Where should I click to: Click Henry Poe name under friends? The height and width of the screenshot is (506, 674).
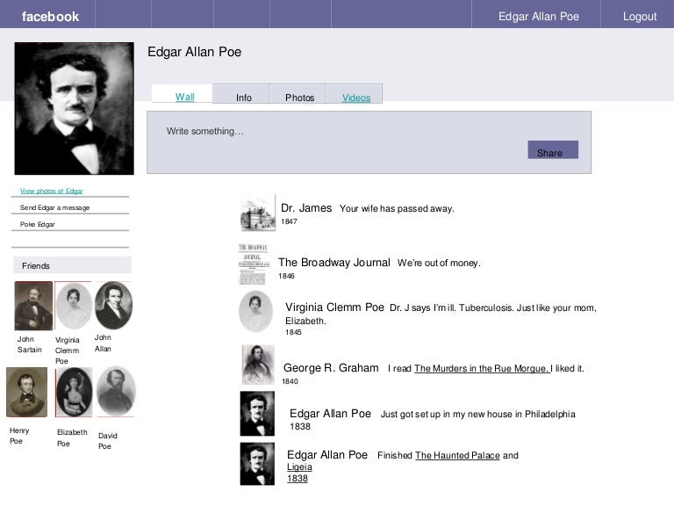click(x=19, y=436)
